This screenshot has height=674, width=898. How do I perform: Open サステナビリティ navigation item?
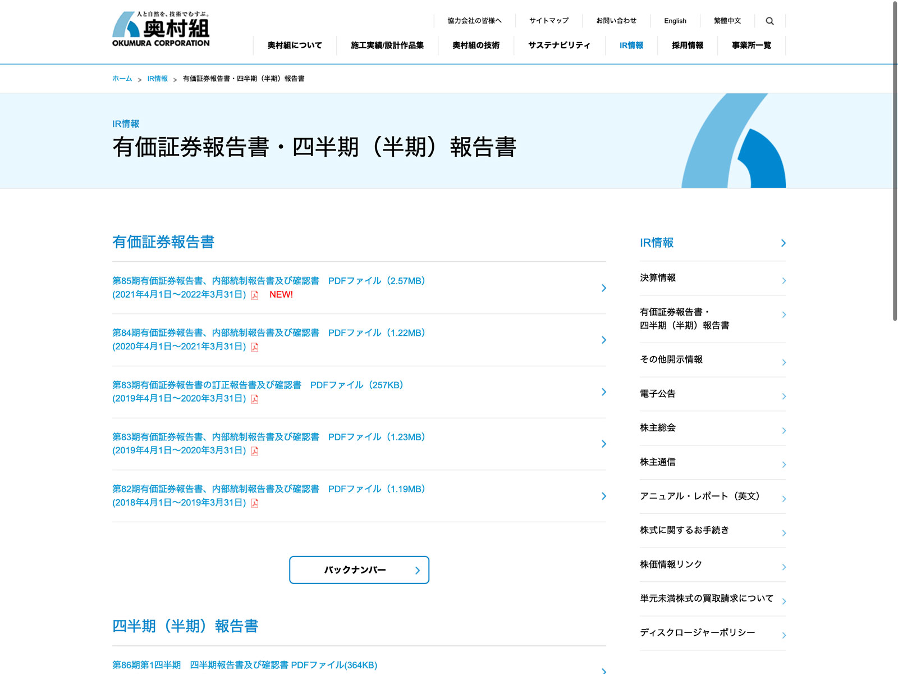click(x=559, y=45)
